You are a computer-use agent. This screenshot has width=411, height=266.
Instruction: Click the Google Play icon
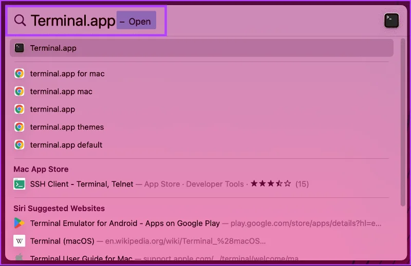19,223
